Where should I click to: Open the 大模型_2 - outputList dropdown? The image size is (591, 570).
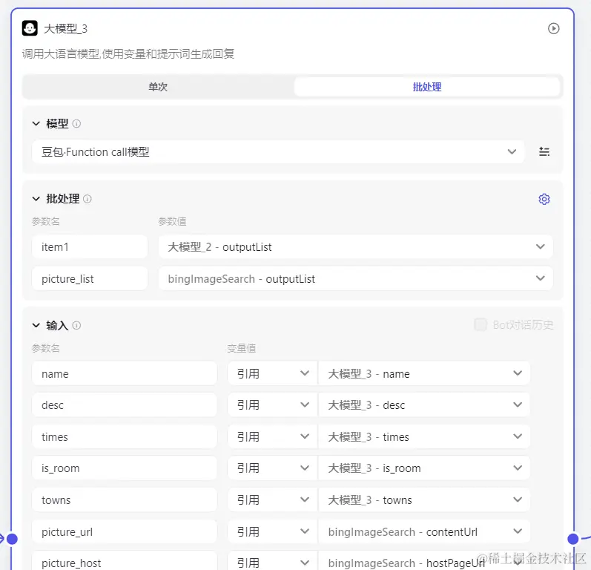pos(355,246)
